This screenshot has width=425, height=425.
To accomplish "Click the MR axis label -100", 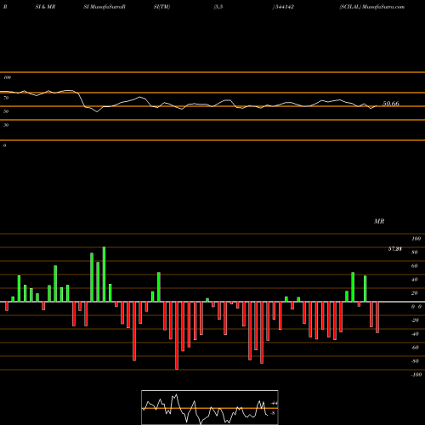I will (416, 375).
